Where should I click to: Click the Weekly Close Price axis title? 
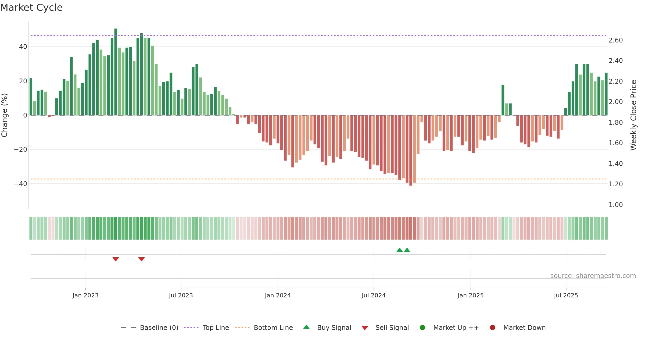633,115
